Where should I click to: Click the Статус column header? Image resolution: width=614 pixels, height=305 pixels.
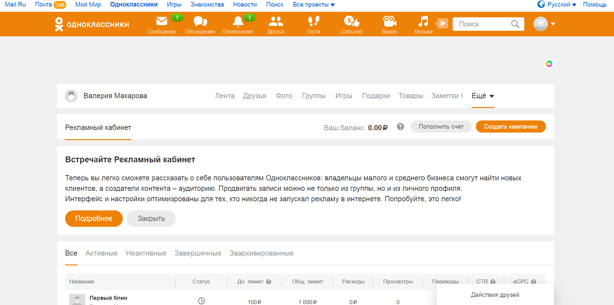[201, 282]
